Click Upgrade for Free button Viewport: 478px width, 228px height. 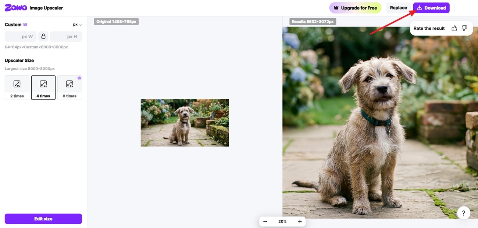point(355,8)
